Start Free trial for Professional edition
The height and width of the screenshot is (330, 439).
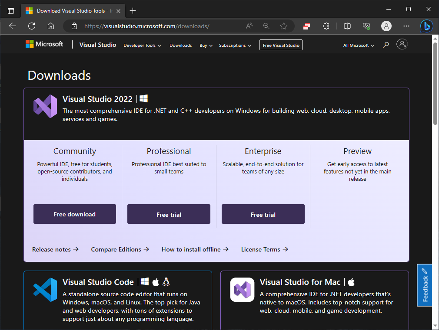pos(169,214)
